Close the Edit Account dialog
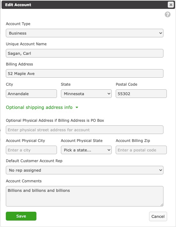 tap(171, 5)
